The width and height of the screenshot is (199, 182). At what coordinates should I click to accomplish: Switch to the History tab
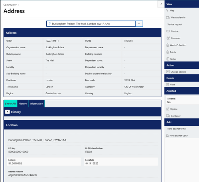pos(23,104)
